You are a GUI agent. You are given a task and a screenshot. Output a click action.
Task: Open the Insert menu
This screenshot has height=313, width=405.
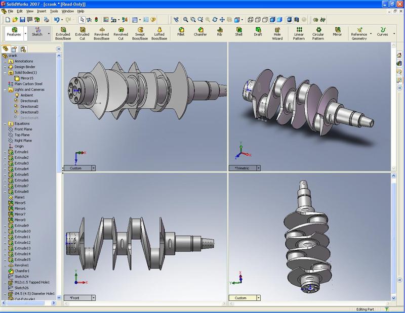point(42,11)
